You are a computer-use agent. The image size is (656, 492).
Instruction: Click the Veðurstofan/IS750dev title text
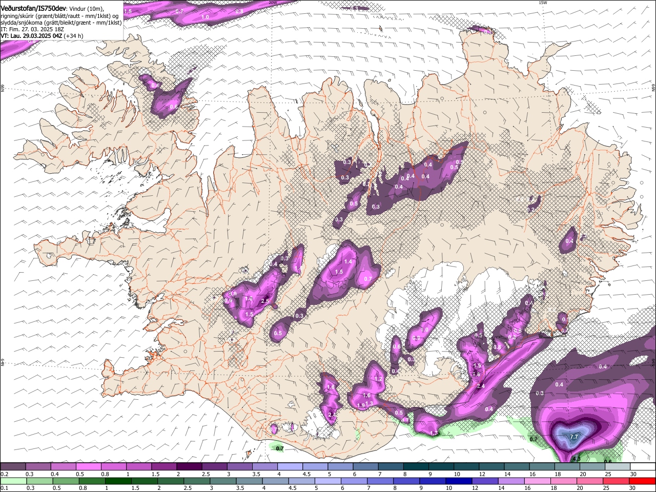point(33,8)
